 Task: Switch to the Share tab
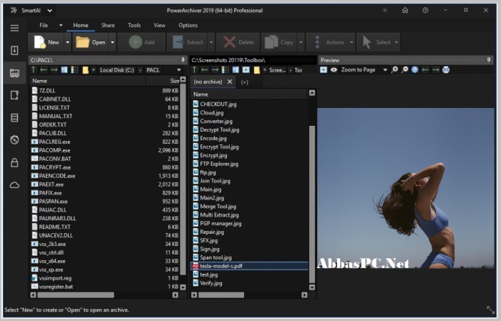pyautogui.click(x=108, y=25)
